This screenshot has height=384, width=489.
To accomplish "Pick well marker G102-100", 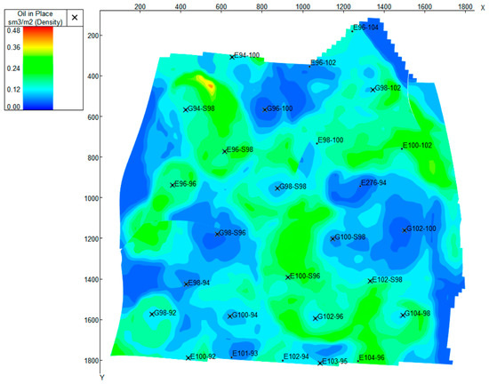I will (x=405, y=230).
